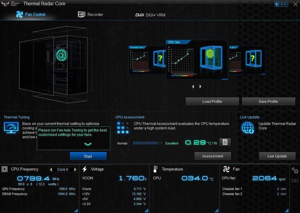Screen dimensions: 300x213
Task: Click the GPU Frequency 599.6 MHz row
Action: (39, 189)
